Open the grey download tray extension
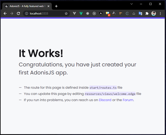Viewport: 166px width, 135px height. click(134, 14)
